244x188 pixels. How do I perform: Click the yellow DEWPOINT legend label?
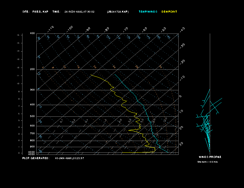(169, 12)
